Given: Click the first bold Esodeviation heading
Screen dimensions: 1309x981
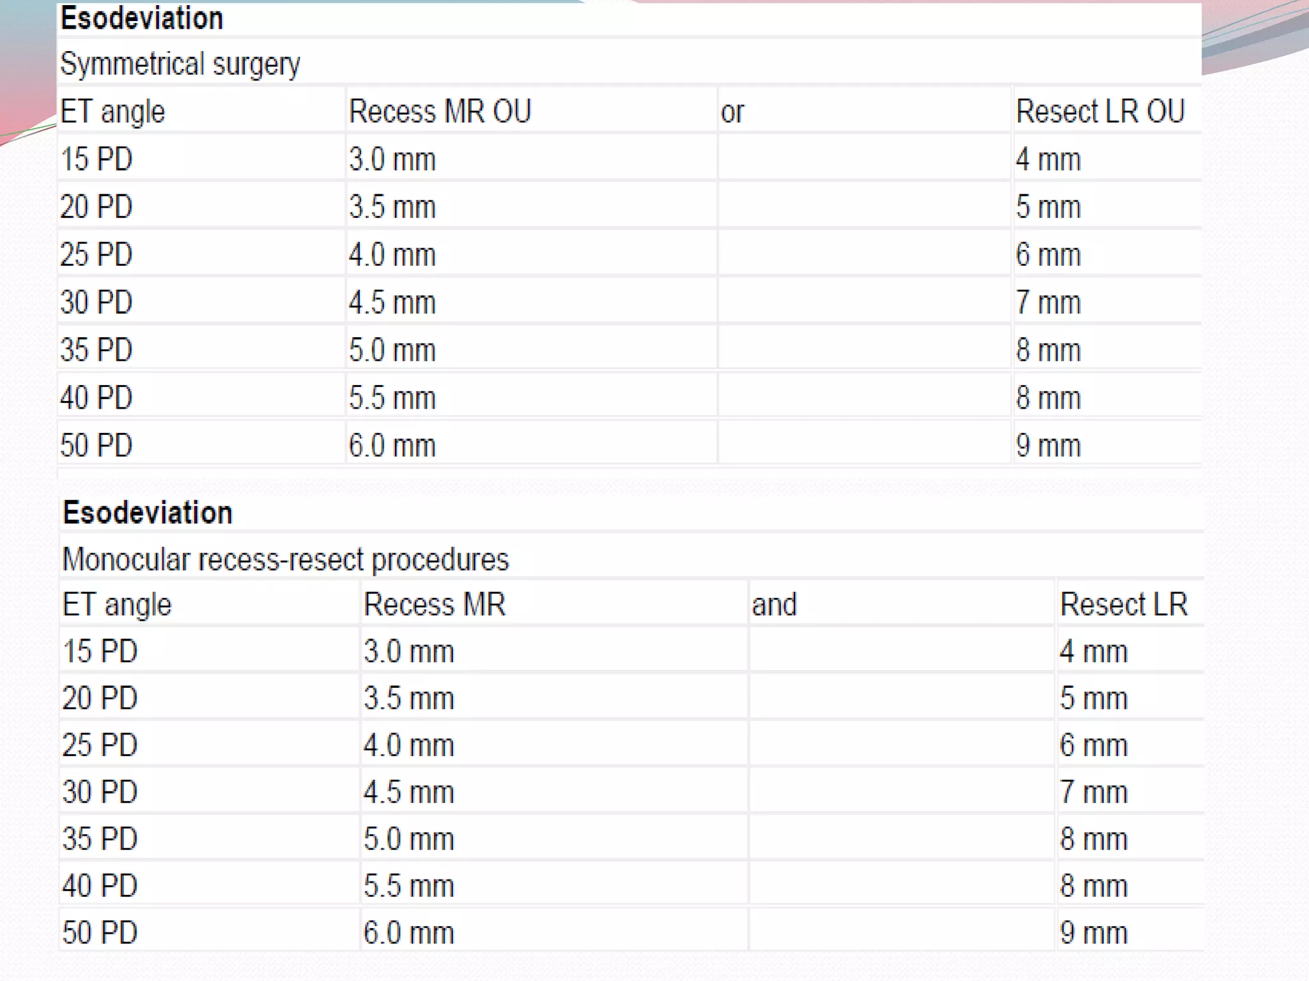Looking at the screenshot, I should coord(141,19).
